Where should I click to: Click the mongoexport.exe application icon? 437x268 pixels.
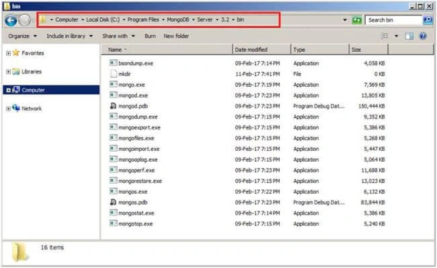(x=113, y=127)
